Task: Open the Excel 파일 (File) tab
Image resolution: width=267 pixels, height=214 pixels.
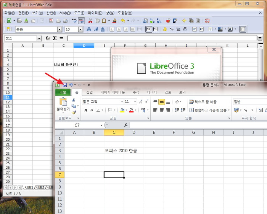Action: tap(63, 92)
